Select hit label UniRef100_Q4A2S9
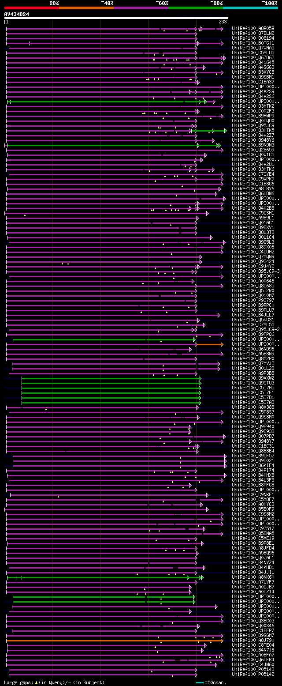Screen dimensions: 282x686 point(253,91)
